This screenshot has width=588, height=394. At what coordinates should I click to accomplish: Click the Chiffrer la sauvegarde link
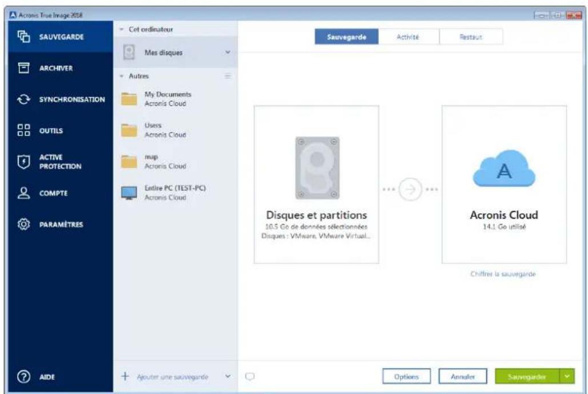[503, 274]
